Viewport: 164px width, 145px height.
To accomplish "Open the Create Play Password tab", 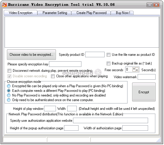I will click(91, 13).
